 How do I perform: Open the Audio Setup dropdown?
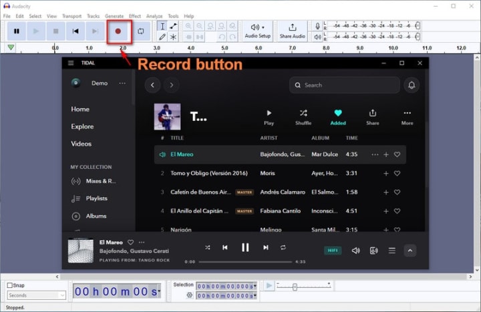point(258,31)
